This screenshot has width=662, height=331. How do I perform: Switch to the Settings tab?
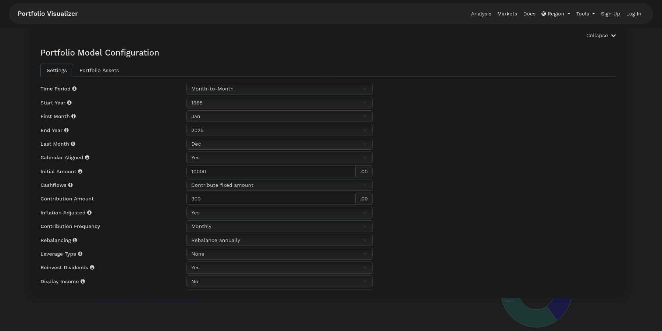coord(57,70)
